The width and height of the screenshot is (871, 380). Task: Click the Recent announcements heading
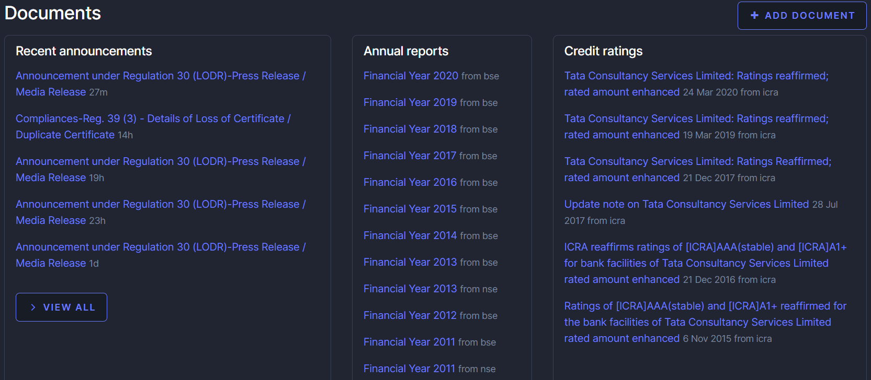[84, 51]
